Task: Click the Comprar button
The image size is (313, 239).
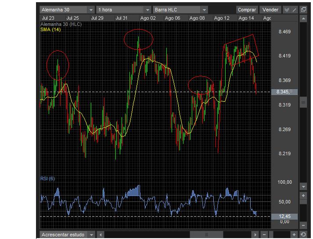Action: click(247, 10)
